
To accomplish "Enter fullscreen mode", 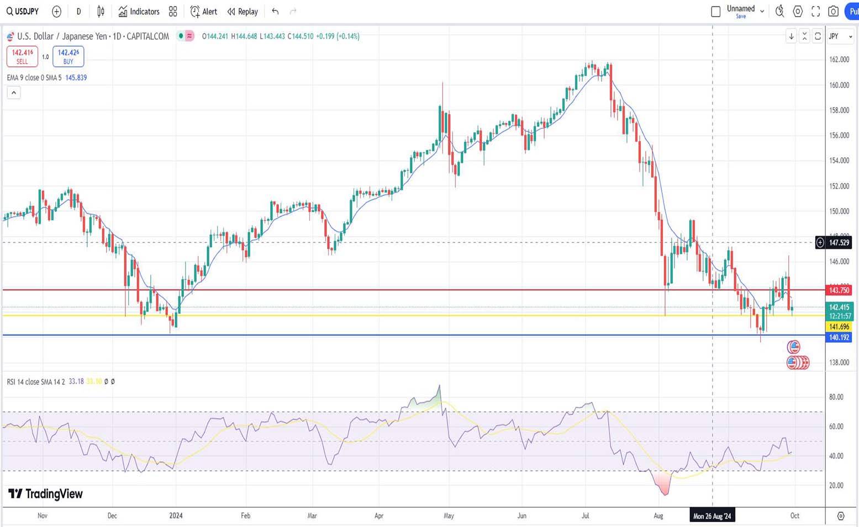I will tap(815, 11).
